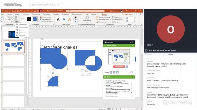Viewport: 197px width, 110px height.
Task: Click the user account avatar in title bar
Action: (x=122, y=11)
